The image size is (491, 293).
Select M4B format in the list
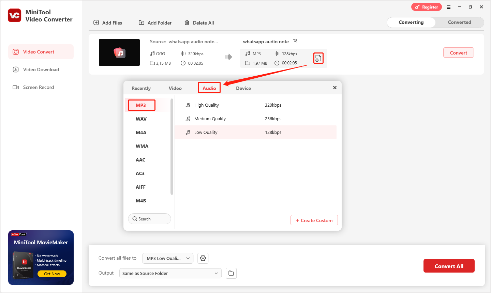pyautogui.click(x=141, y=201)
